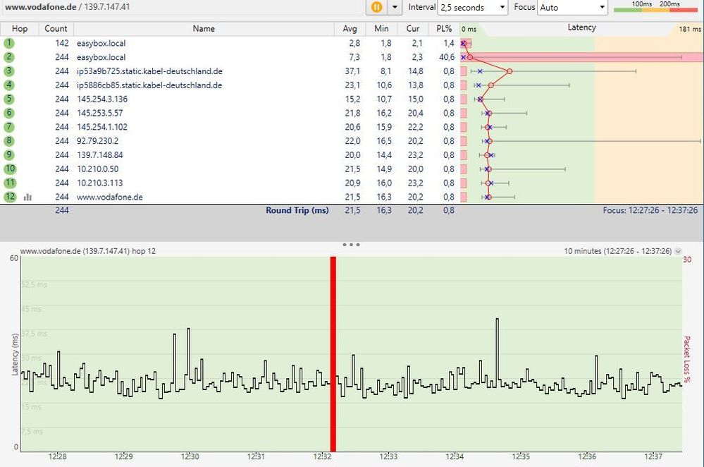Image resolution: width=704 pixels, height=467 pixels.
Task: Click hop 5's green status indicator
Action: pos(8,99)
